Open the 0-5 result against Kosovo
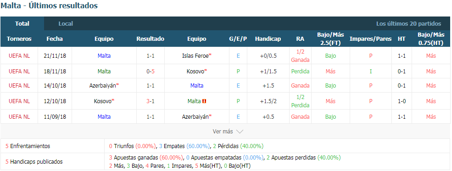Viewport: 452px width, 171px height. (x=150, y=71)
